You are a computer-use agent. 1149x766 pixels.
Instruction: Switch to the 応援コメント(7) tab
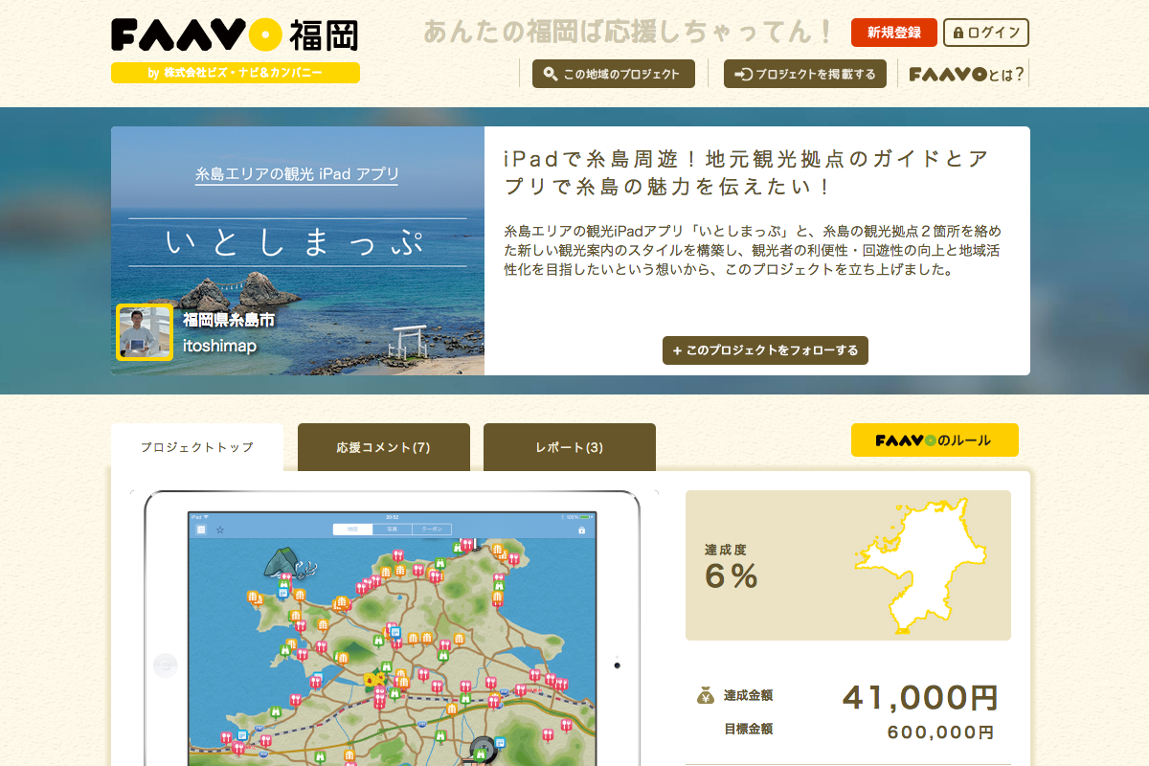point(383,447)
